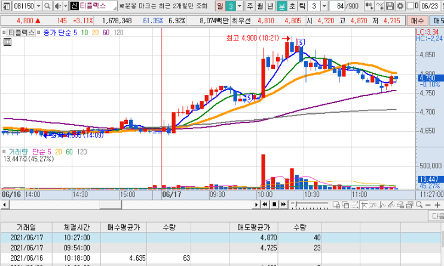Adjust the chart zoom slider handle

tap(296, 203)
